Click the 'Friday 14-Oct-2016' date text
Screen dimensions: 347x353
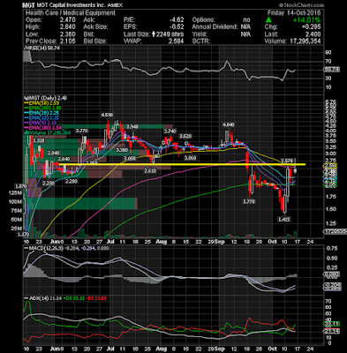tap(294, 12)
